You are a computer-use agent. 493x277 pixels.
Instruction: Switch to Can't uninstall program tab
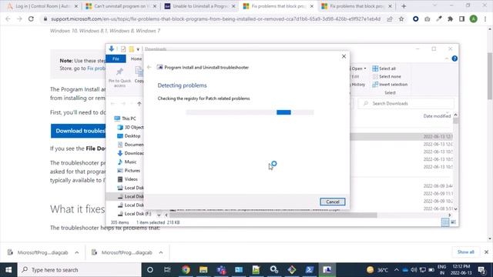coord(121,6)
